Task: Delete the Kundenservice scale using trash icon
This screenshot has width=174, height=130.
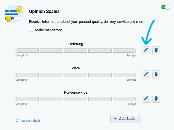Action: point(156,99)
